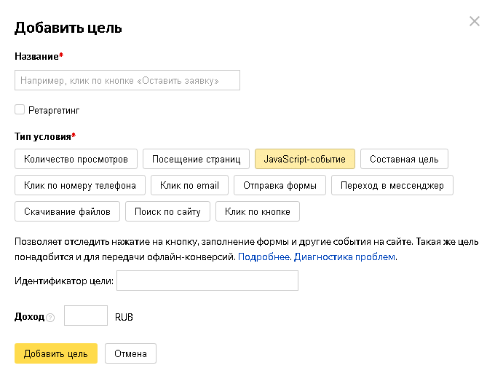Screen dimensions: 495x376
Task: Click the help icon next to Доход
Action: click(x=50, y=318)
